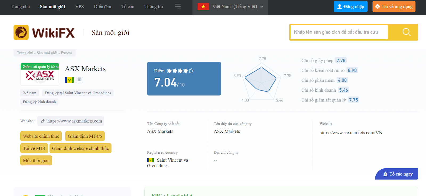Click Chỉ số giấy phép value 7.78
This screenshot has height=196, width=426.
[x=341, y=60]
